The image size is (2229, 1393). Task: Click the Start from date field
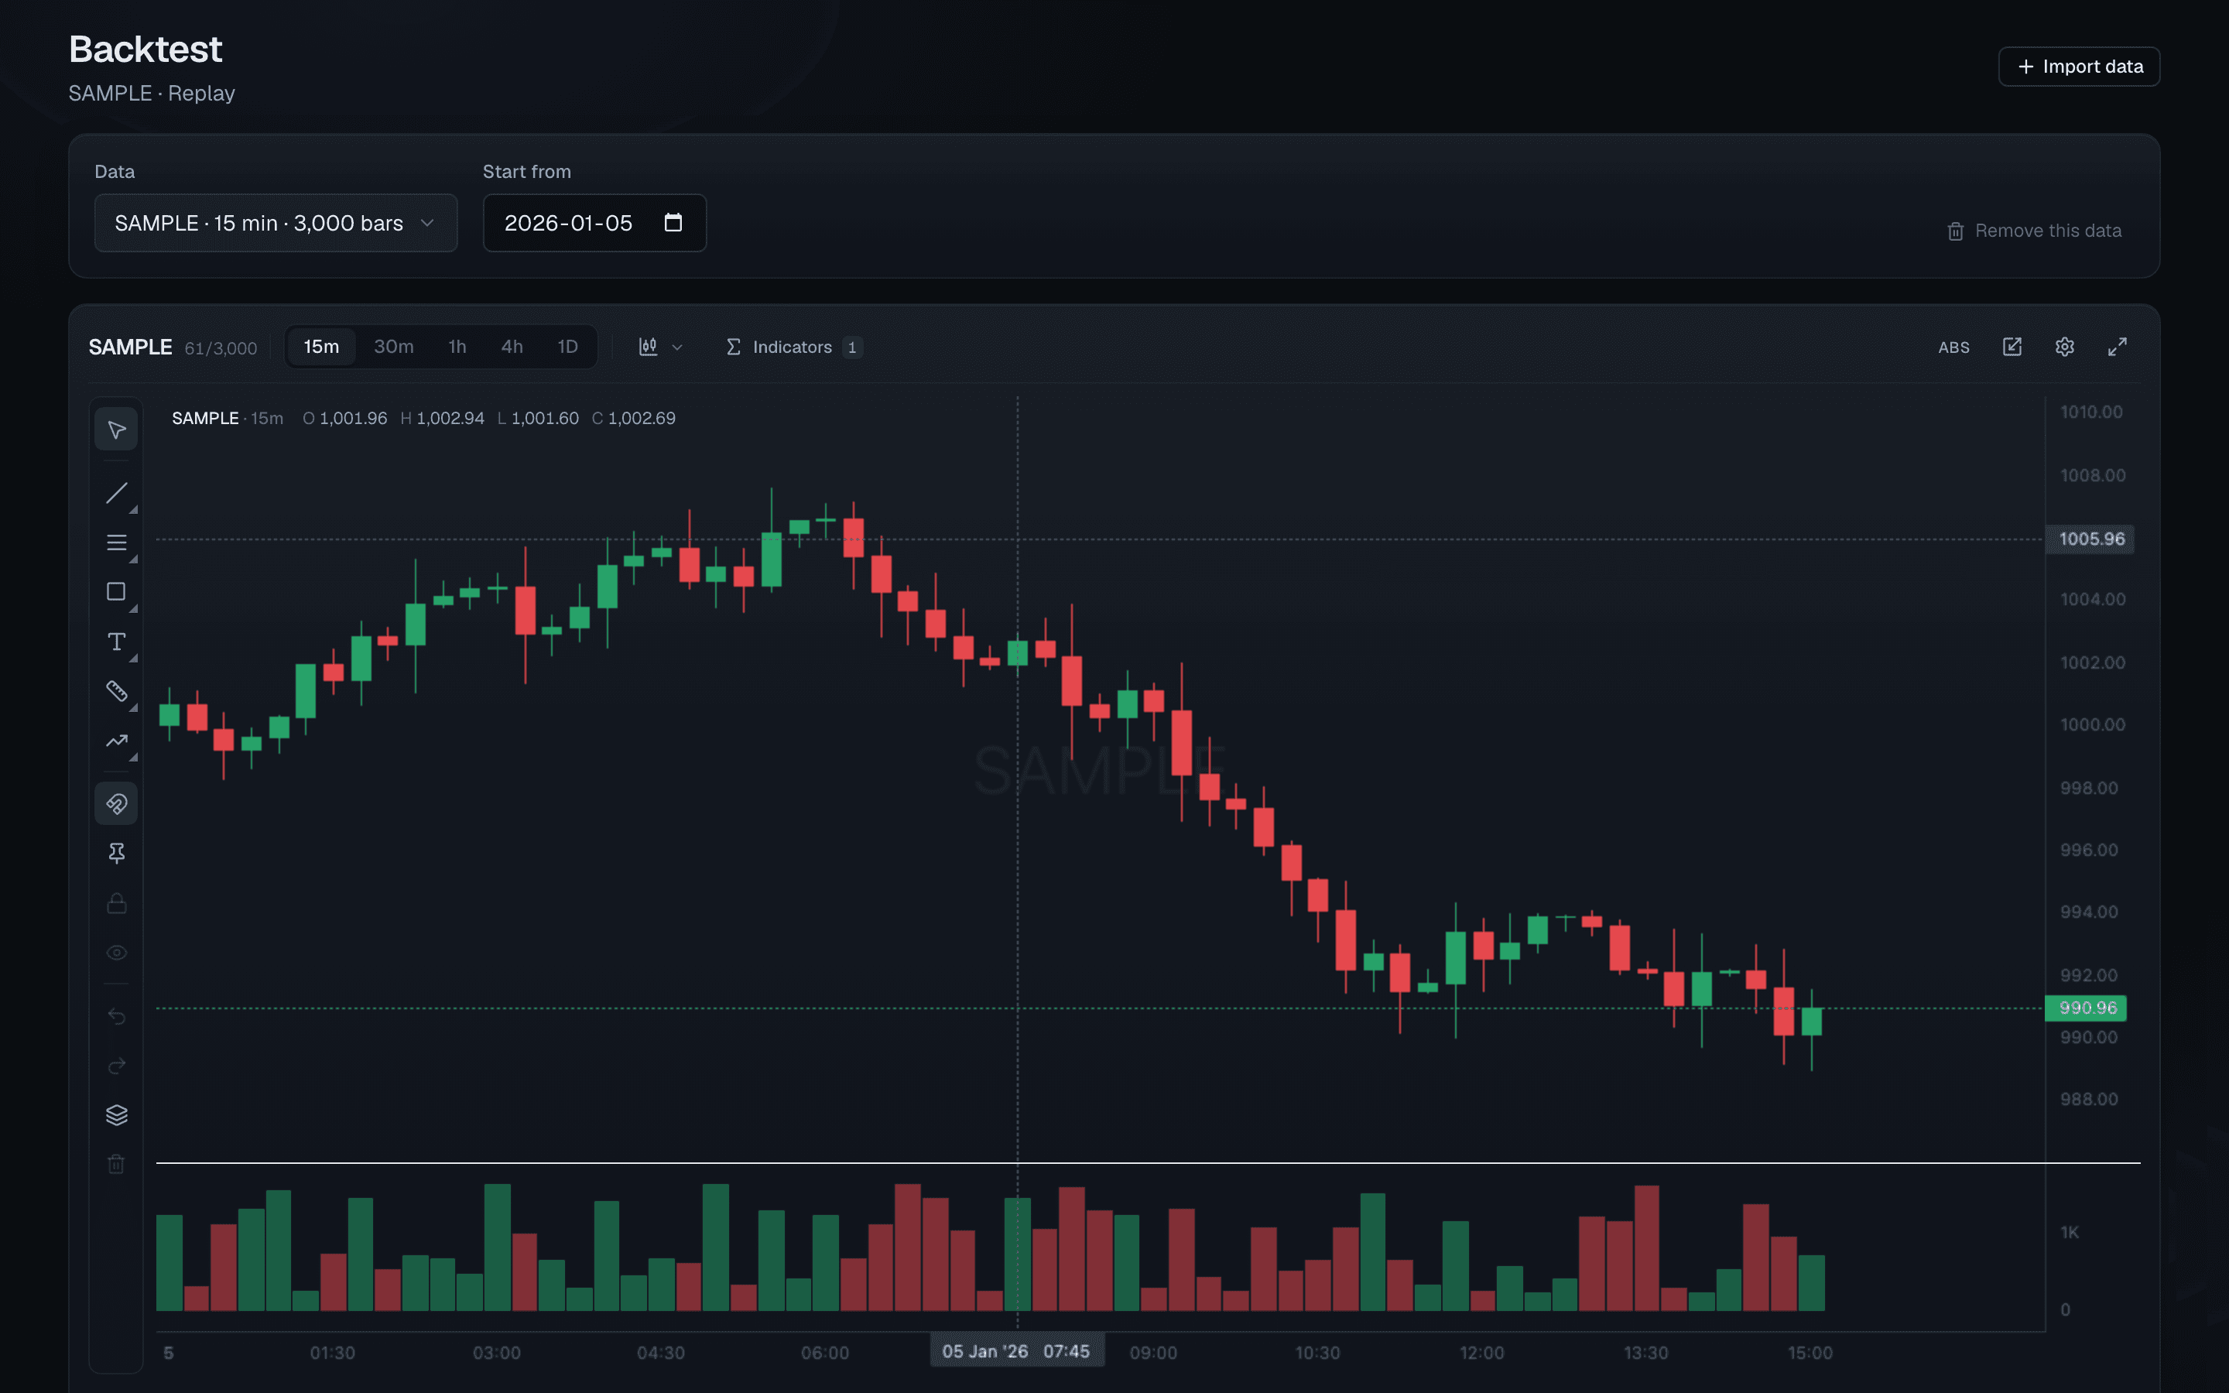point(594,223)
